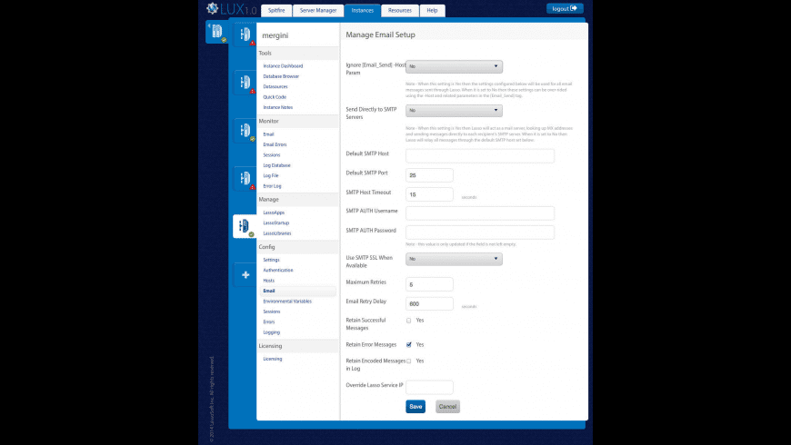
Task: Open Log File link
Action: (x=271, y=176)
